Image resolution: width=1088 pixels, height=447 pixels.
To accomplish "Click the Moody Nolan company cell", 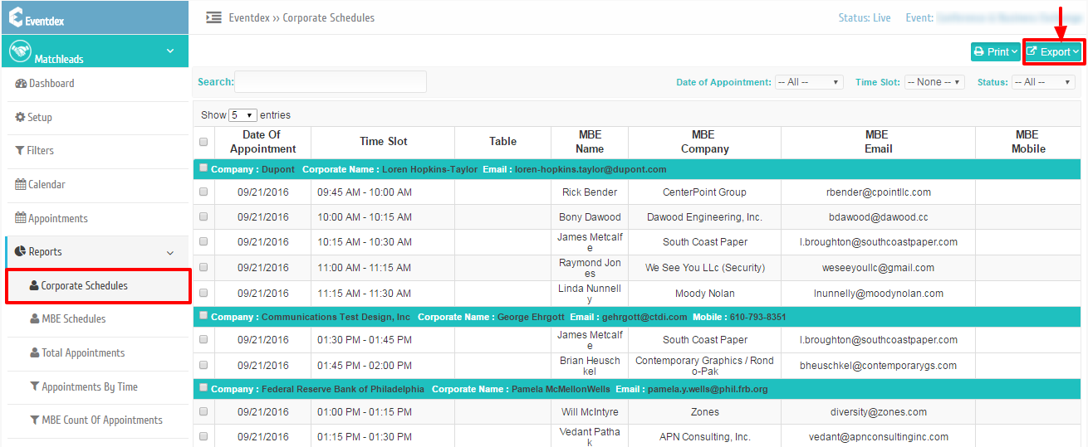I will point(704,294).
